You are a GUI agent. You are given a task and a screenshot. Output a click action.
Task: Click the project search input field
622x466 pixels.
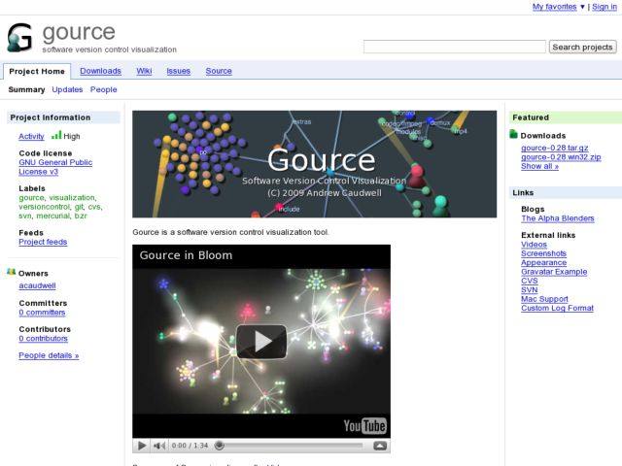(x=454, y=47)
